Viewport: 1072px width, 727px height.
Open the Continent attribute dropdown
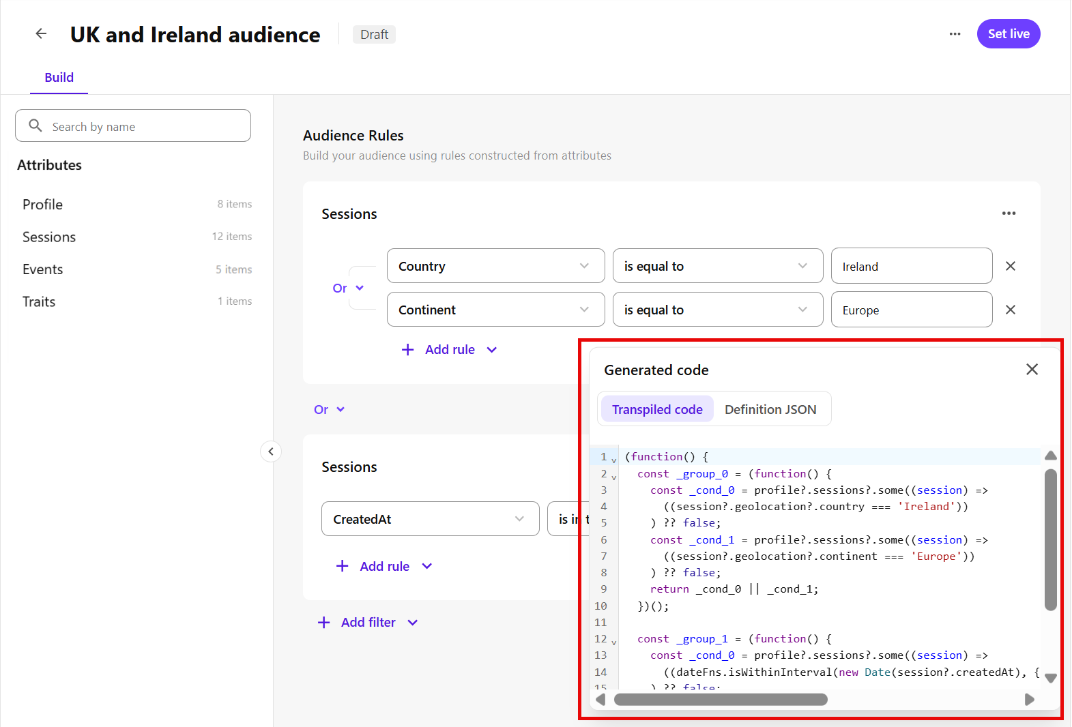[495, 310]
